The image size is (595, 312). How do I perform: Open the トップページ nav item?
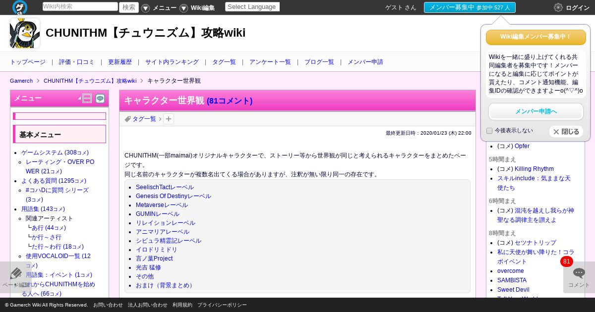pos(28,62)
